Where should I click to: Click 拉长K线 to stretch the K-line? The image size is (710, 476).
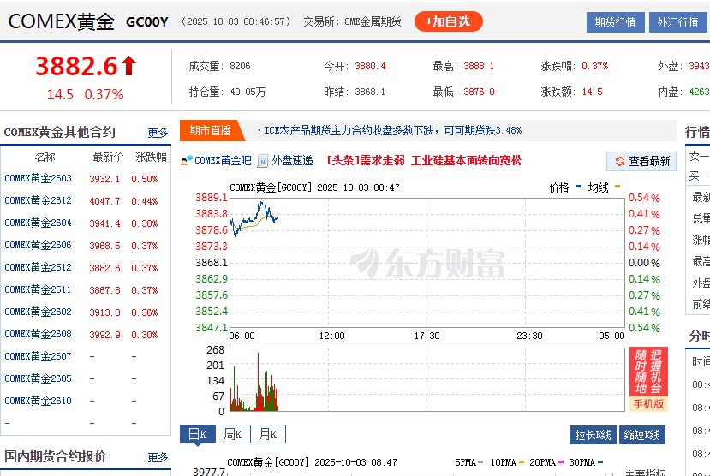click(593, 435)
